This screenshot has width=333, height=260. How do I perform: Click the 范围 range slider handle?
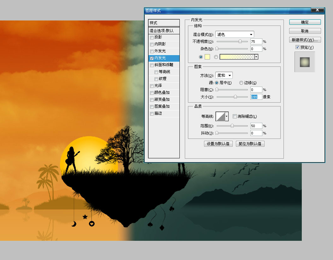point(232,126)
